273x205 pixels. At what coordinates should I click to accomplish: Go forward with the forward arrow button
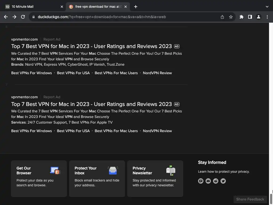tap(14, 17)
